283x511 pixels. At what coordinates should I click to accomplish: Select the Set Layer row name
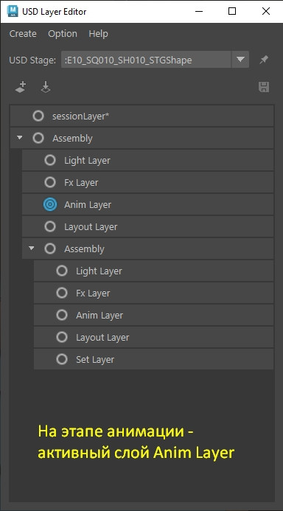coord(95,360)
